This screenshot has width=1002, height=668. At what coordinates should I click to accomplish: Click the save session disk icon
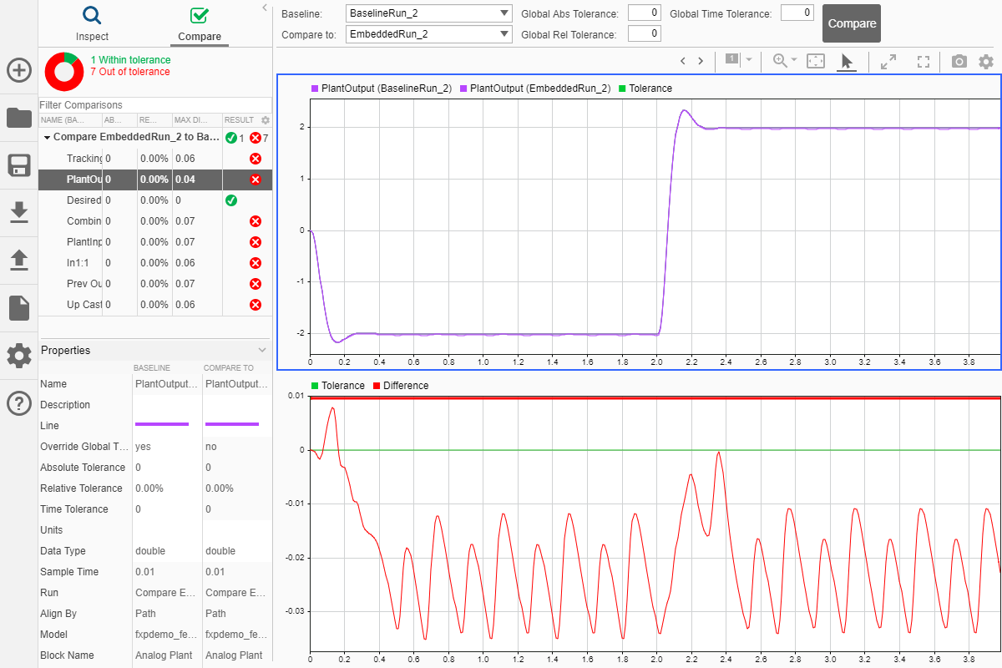(18, 165)
